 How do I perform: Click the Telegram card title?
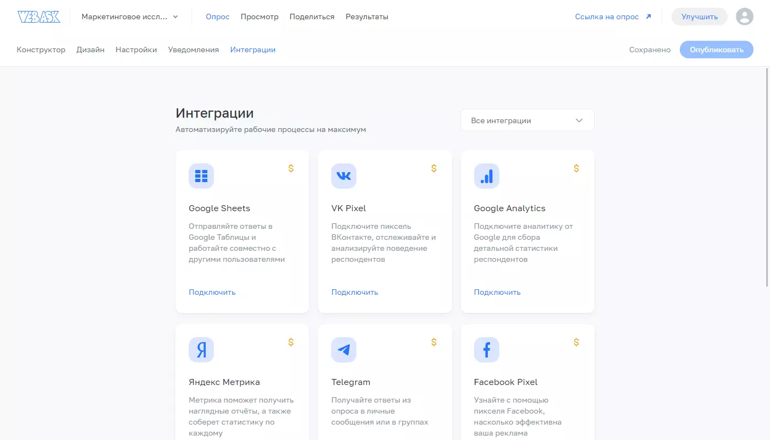(351, 382)
